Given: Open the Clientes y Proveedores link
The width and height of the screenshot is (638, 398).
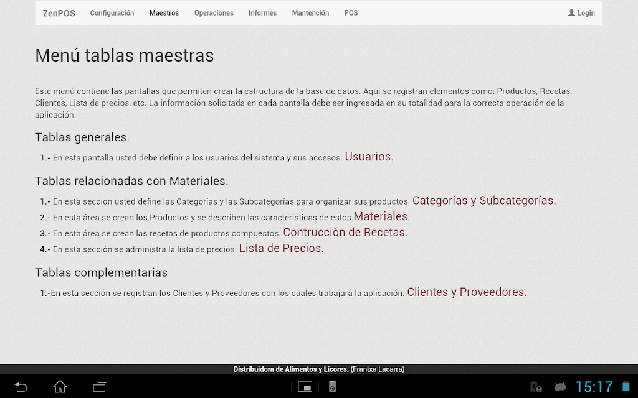Looking at the screenshot, I should coord(467,292).
